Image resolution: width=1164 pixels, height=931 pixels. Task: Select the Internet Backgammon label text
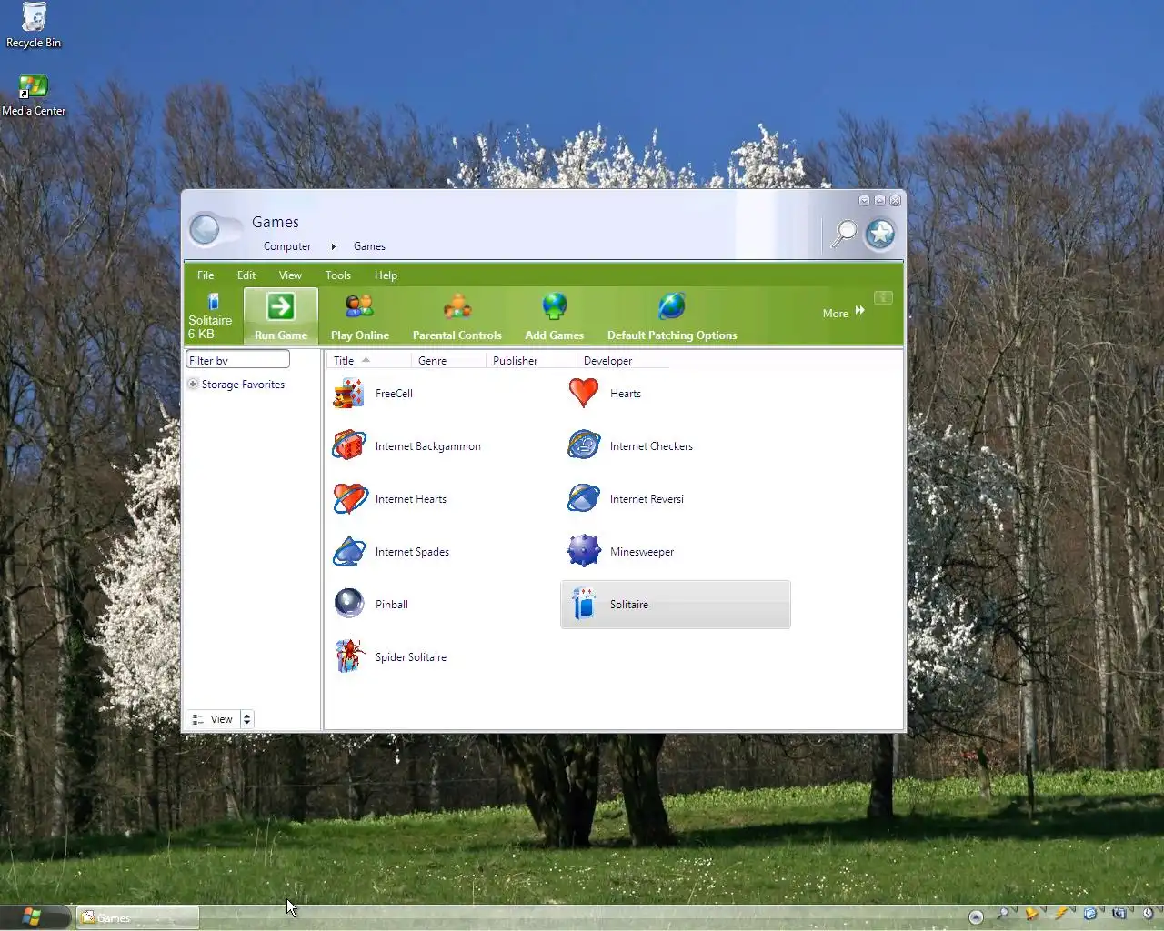point(428,446)
